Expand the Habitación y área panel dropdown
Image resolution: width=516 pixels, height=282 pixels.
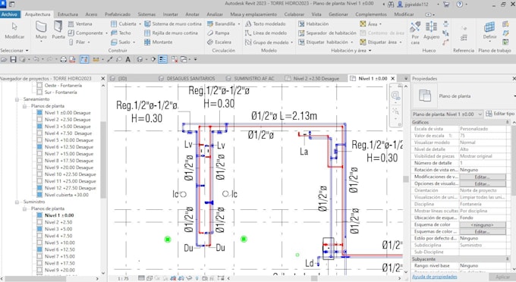[351, 50]
